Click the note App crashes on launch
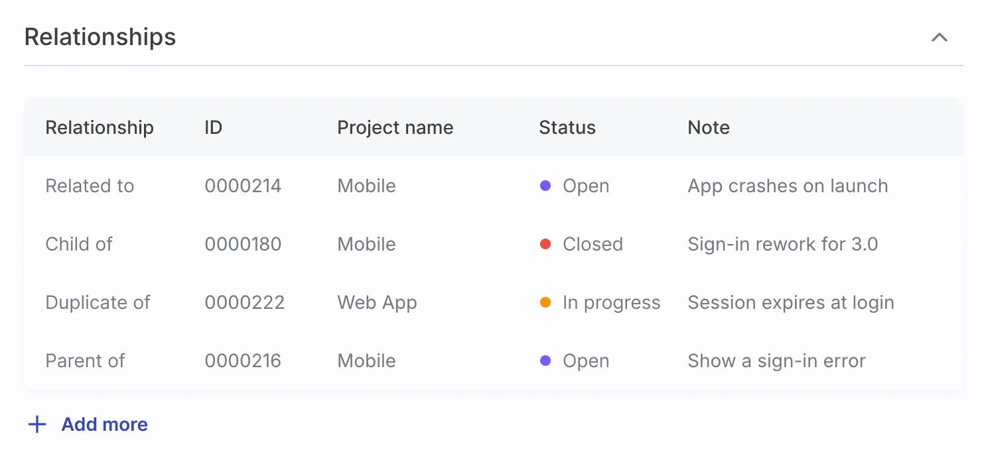 click(788, 186)
